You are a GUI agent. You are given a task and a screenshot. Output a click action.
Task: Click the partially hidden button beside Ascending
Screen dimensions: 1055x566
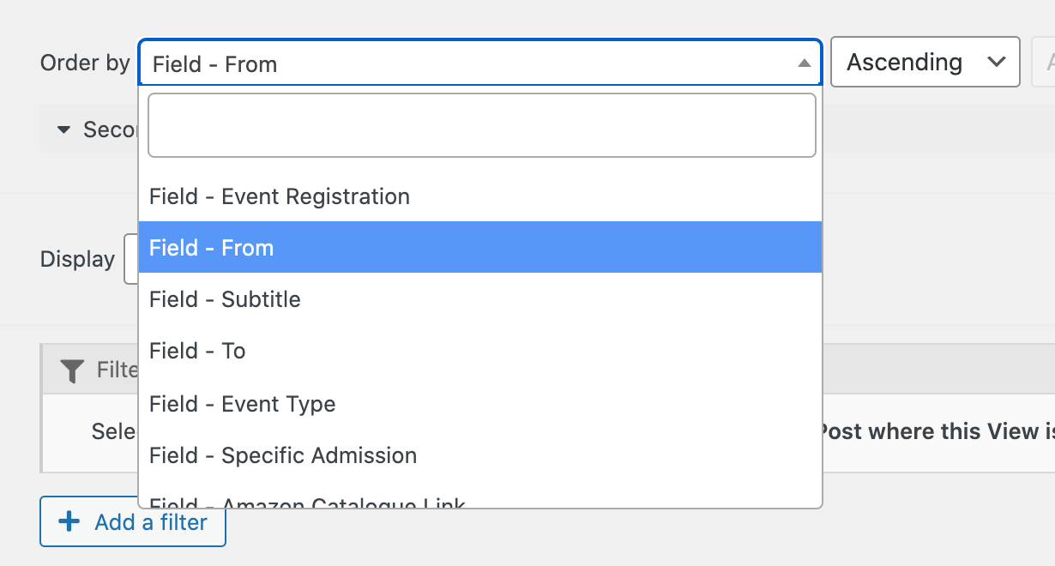tap(1043, 62)
